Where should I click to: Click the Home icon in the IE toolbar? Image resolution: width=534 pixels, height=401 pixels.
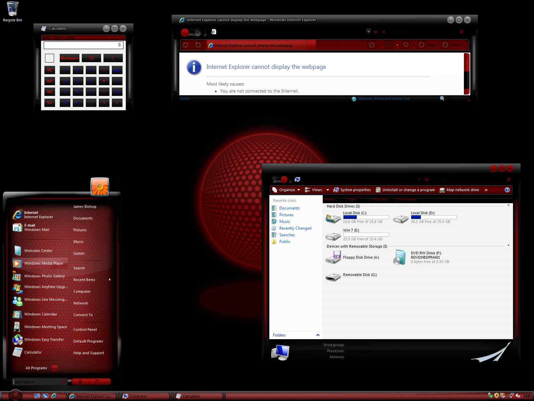372,45
